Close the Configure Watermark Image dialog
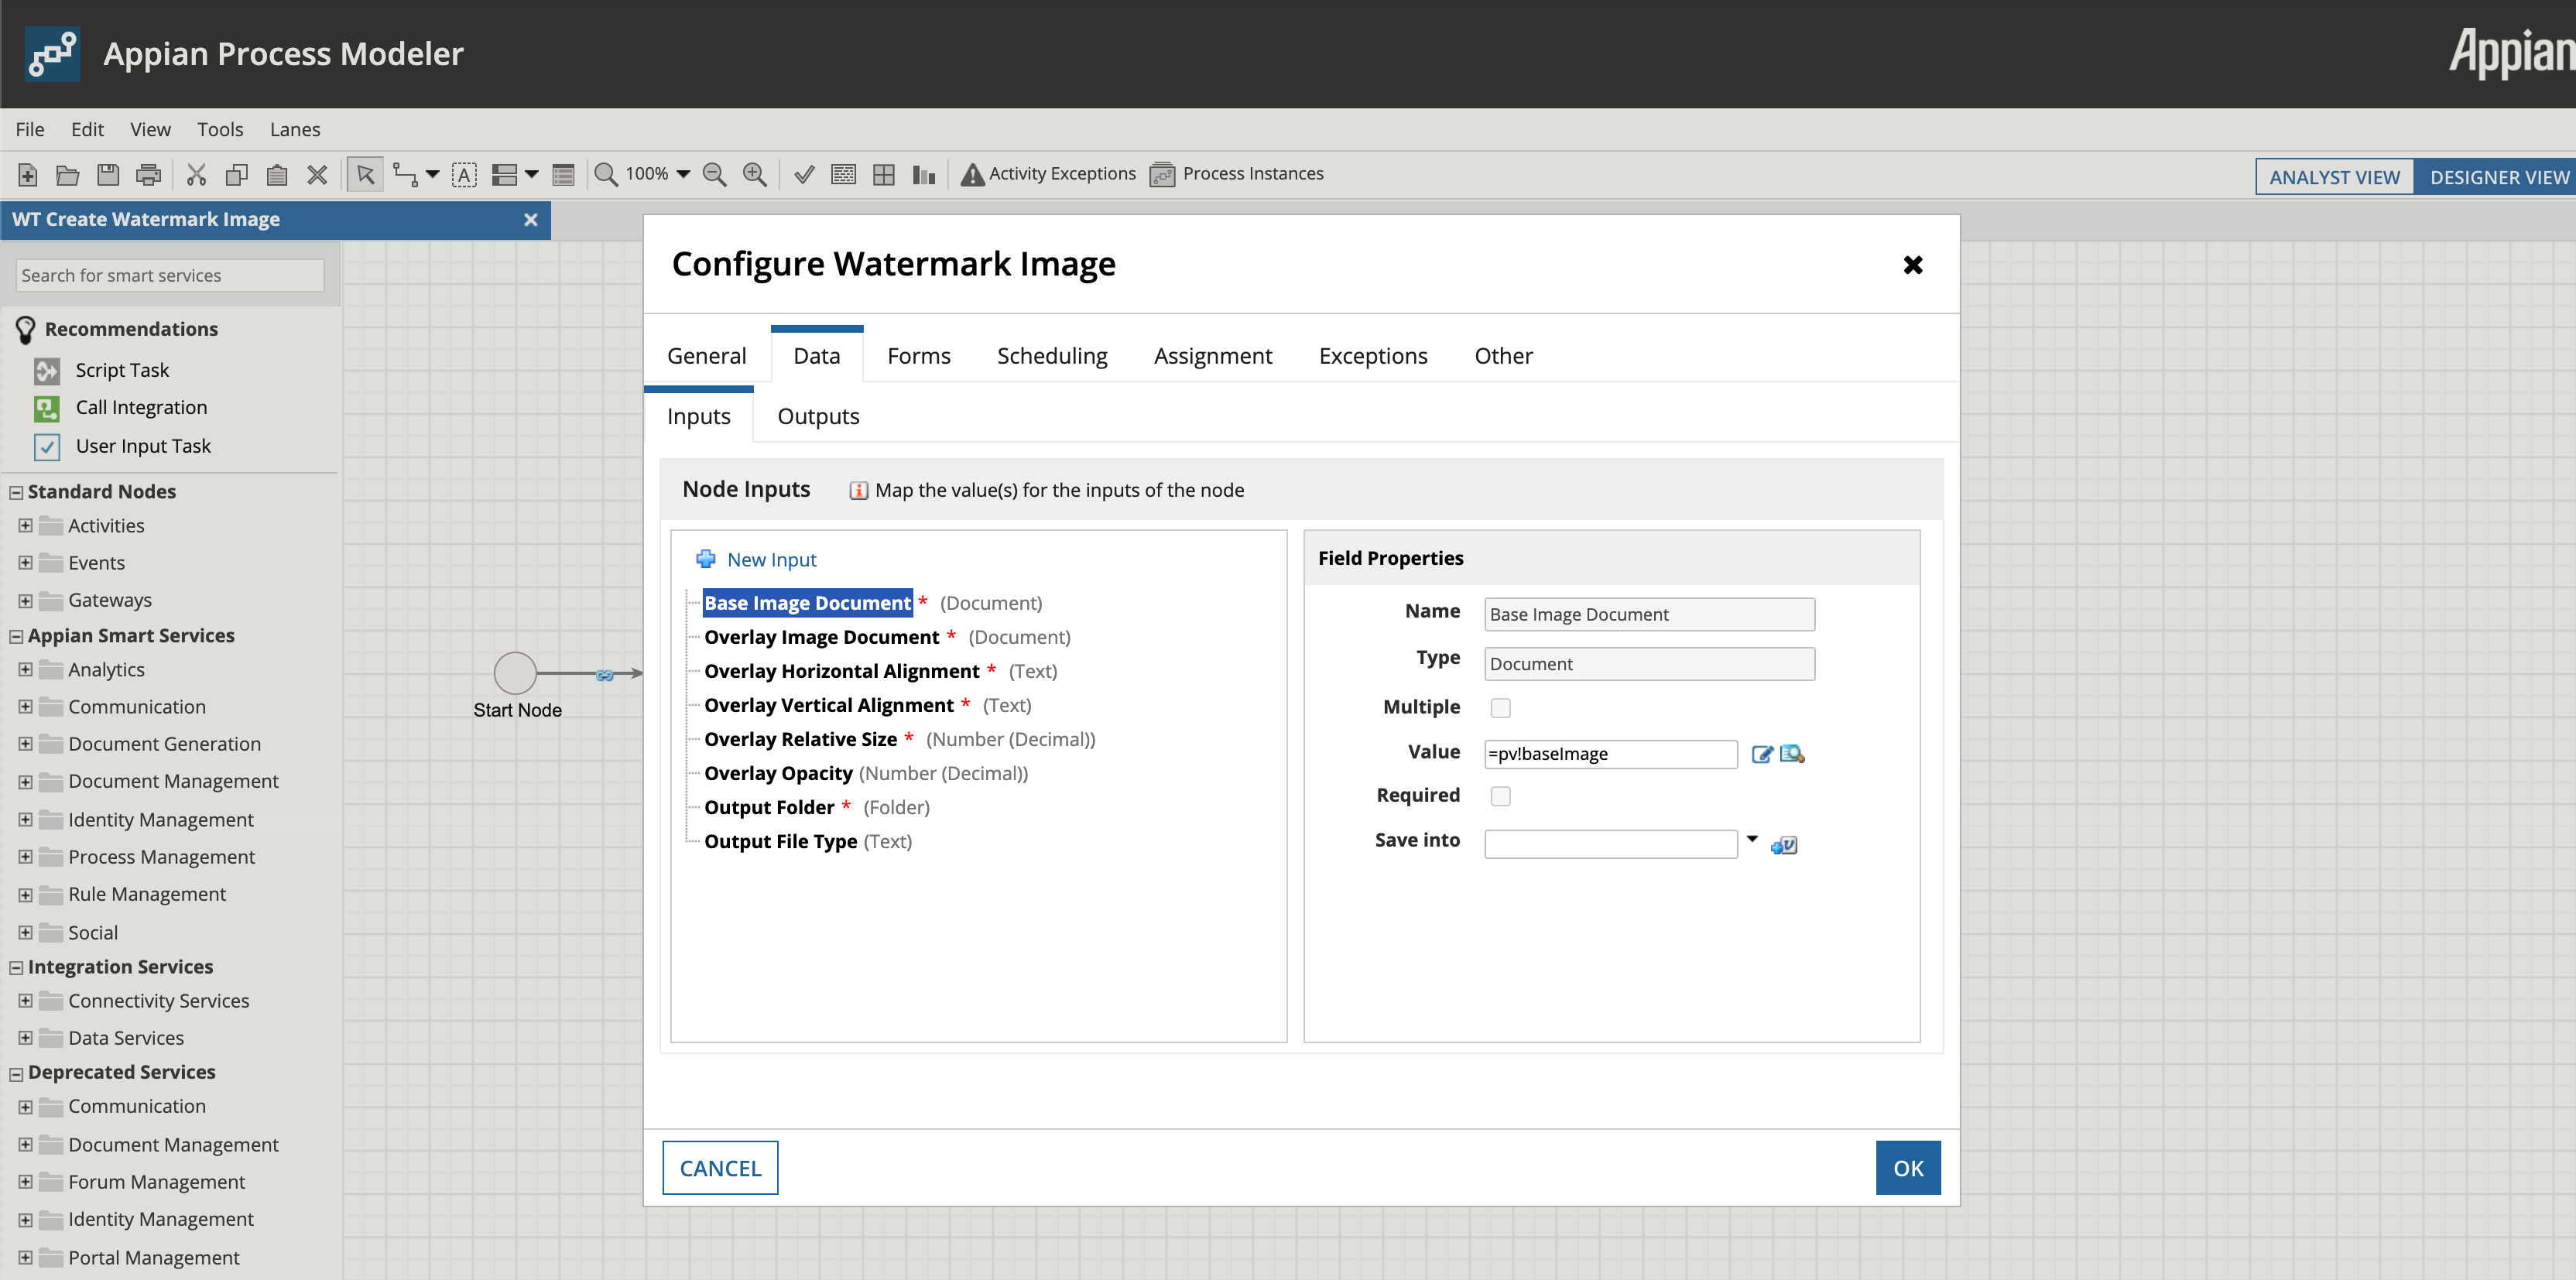The height and width of the screenshot is (1280, 2576). click(1912, 265)
